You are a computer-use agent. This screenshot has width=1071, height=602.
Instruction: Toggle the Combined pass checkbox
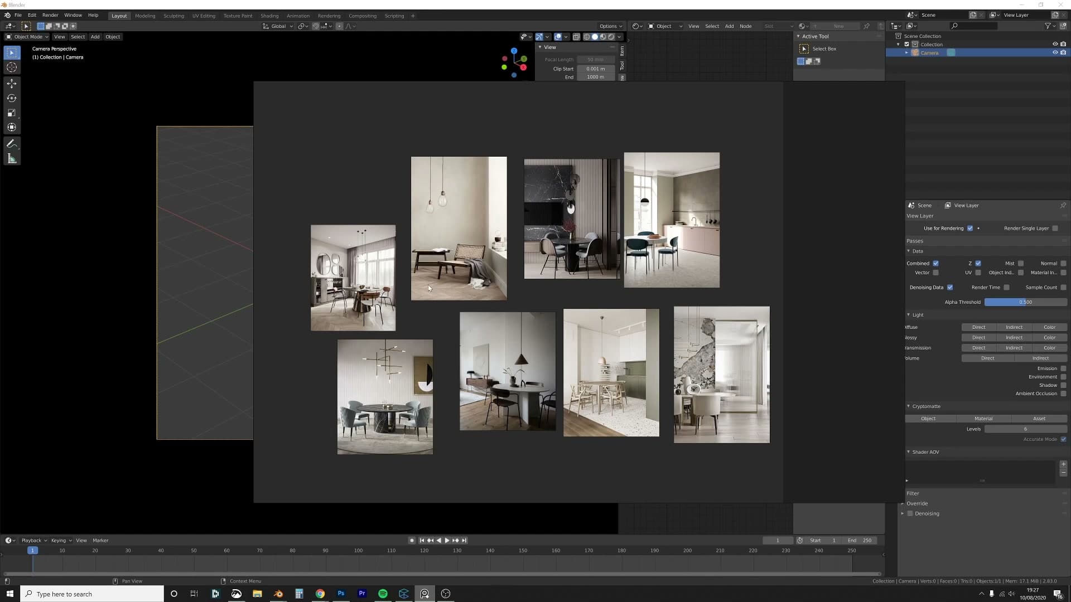935,263
